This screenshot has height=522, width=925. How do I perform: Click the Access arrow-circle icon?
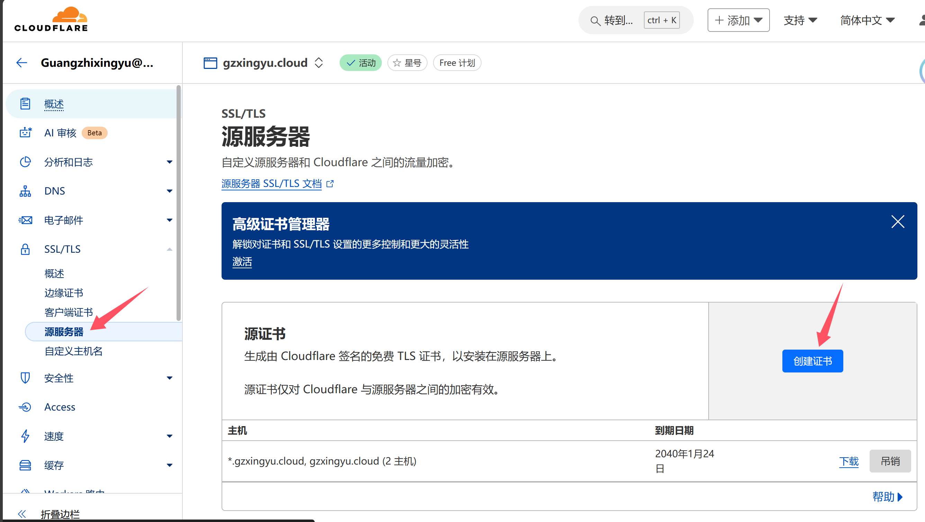25,407
